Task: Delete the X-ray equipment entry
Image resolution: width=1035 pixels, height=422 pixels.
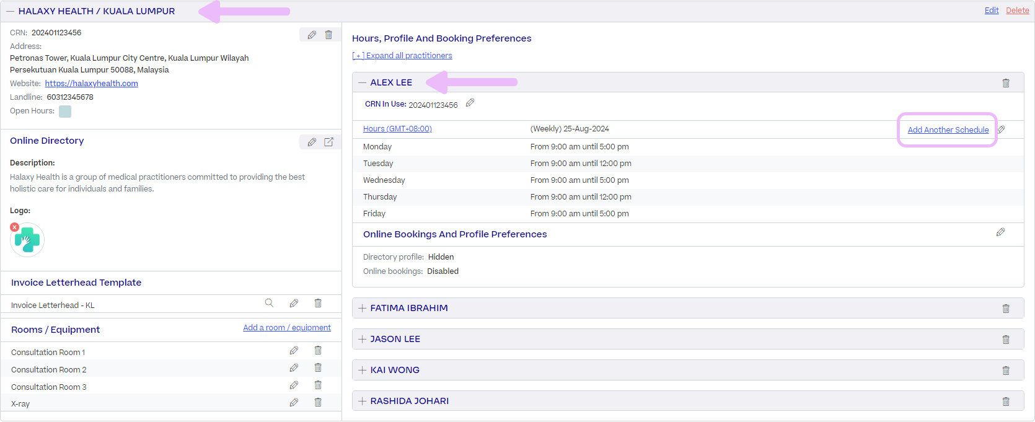Action: click(318, 402)
